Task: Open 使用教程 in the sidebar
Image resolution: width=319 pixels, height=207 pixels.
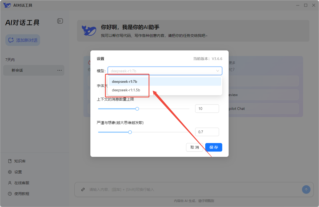Action: pyautogui.click(x=19, y=194)
